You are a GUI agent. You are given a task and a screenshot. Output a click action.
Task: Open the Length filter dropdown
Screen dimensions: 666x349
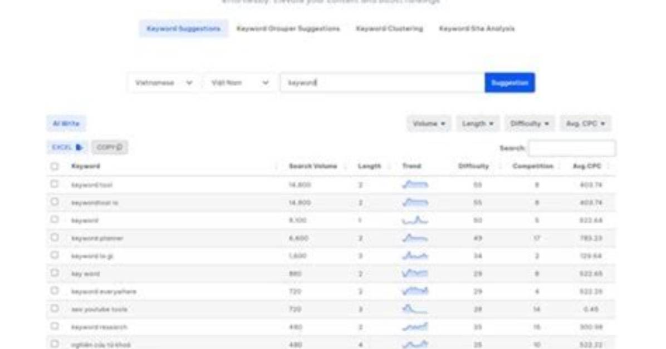(478, 123)
